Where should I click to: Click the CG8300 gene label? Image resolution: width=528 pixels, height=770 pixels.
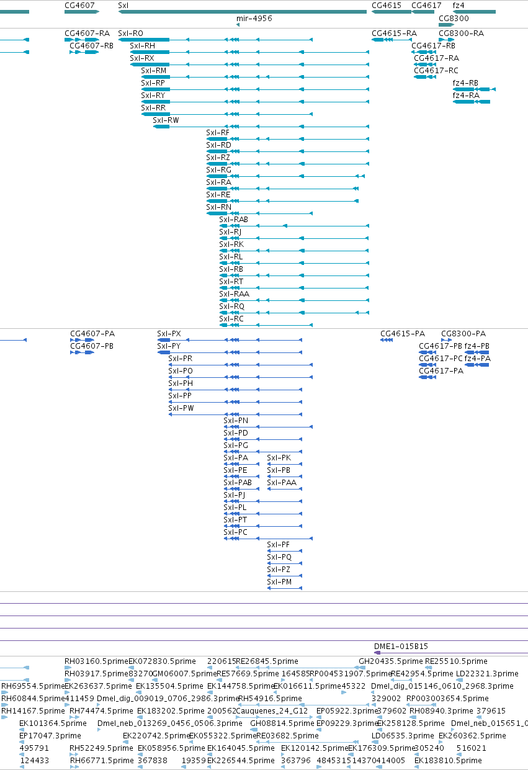454,19
